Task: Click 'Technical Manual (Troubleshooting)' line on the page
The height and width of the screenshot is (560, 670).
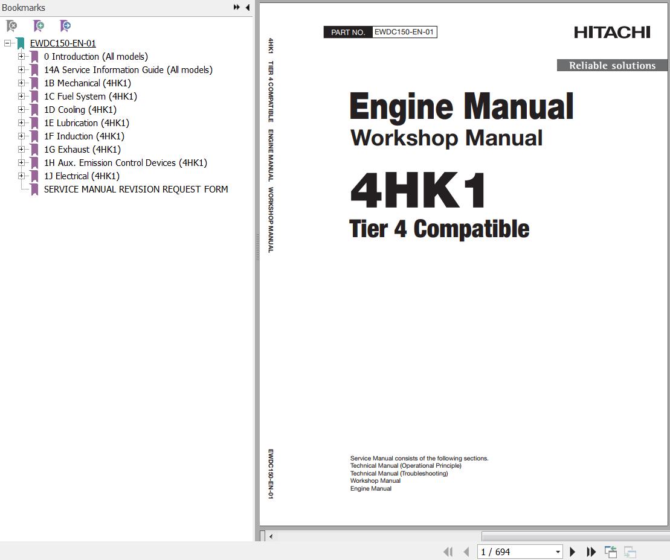Action: pos(399,473)
